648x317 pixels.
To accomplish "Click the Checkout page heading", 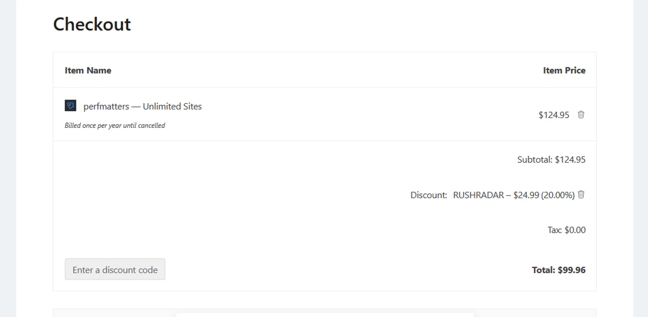I will (x=92, y=24).
